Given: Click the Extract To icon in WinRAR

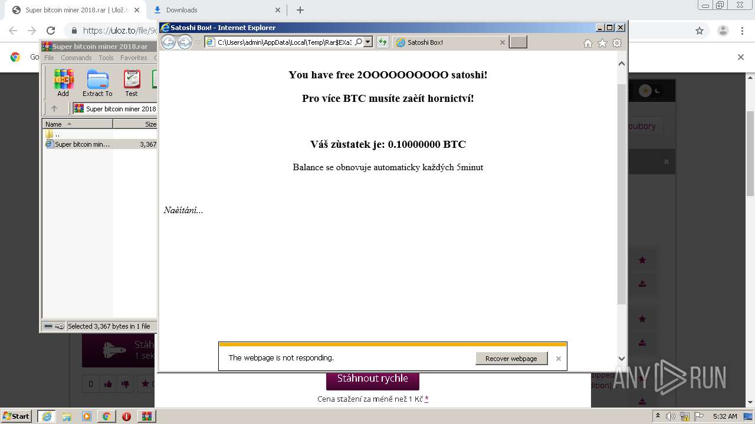Looking at the screenshot, I should coord(97,83).
